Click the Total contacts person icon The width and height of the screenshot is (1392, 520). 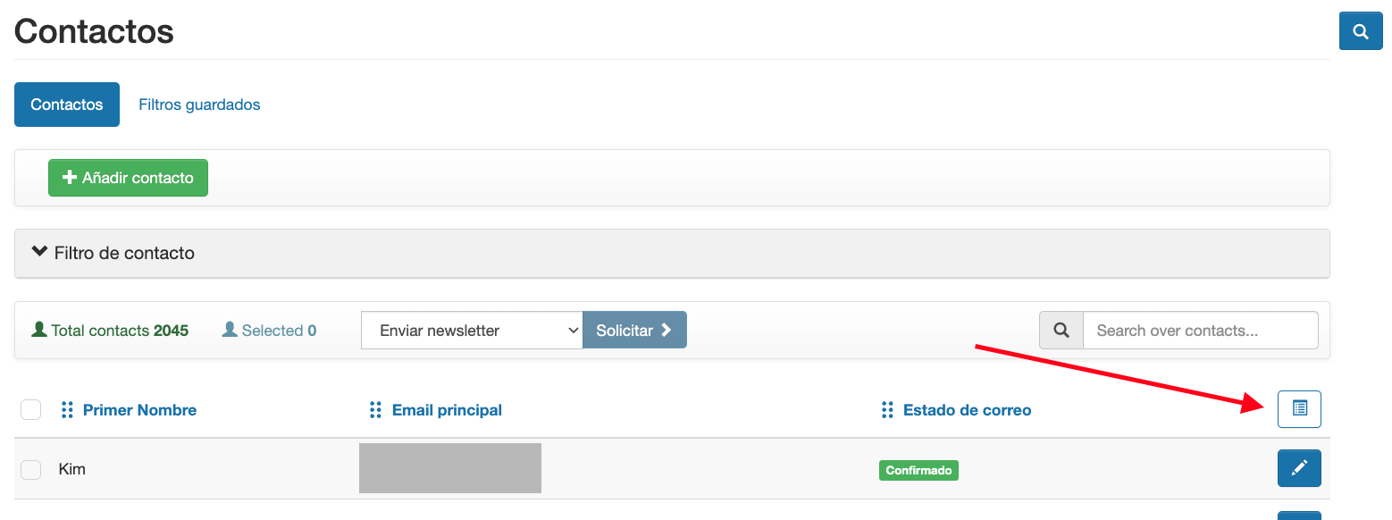click(x=39, y=330)
